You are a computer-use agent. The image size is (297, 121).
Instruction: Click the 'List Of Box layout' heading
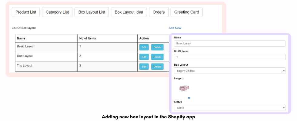point(24,28)
